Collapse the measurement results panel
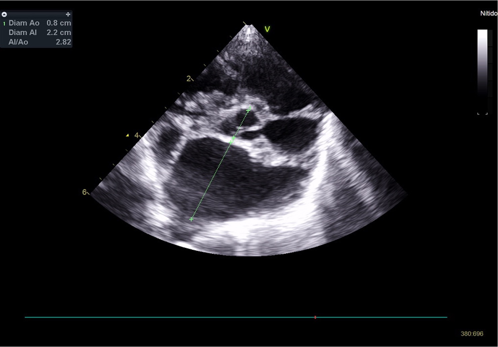Screen dimensions: 498x347 click(4, 14)
